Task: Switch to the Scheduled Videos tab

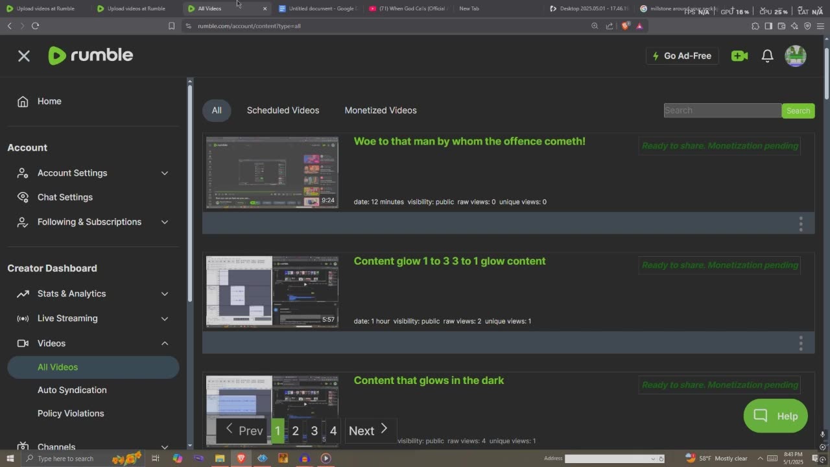Action: click(x=283, y=110)
